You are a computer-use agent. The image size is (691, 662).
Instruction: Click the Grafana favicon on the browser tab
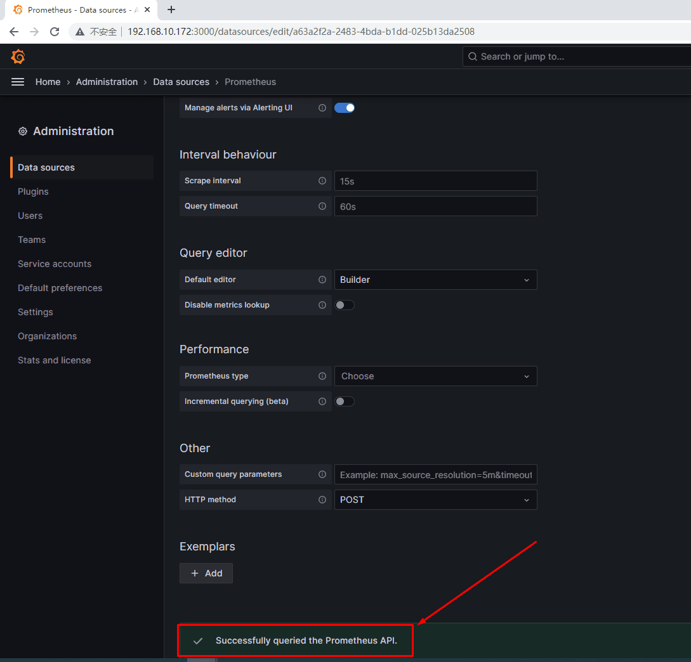coord(18,10)
